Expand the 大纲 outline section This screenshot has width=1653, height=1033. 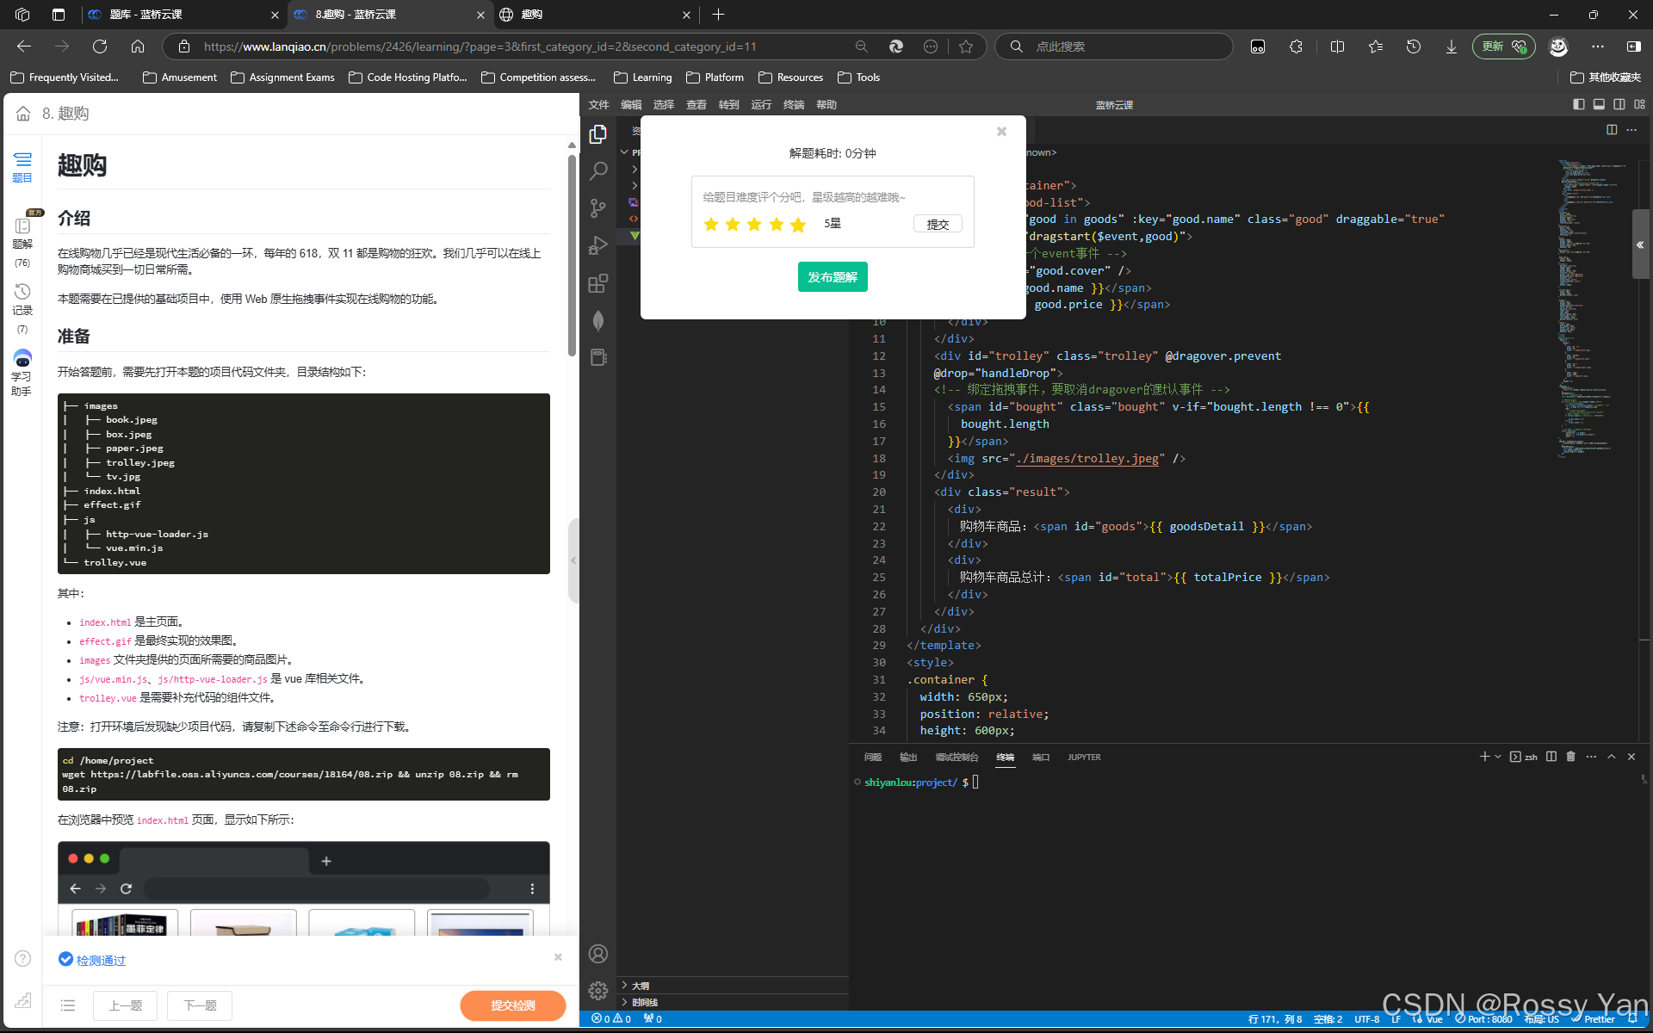coord(641,986)
